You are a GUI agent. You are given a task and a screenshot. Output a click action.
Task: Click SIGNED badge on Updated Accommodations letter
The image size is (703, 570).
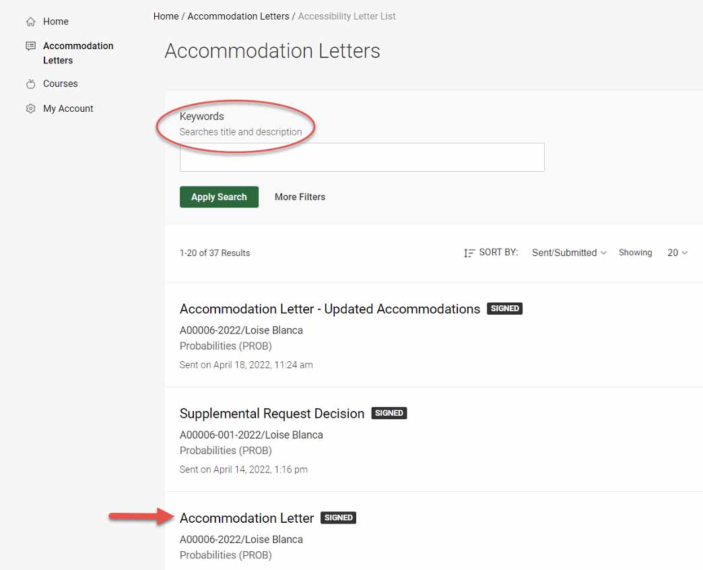click(505, 309)
